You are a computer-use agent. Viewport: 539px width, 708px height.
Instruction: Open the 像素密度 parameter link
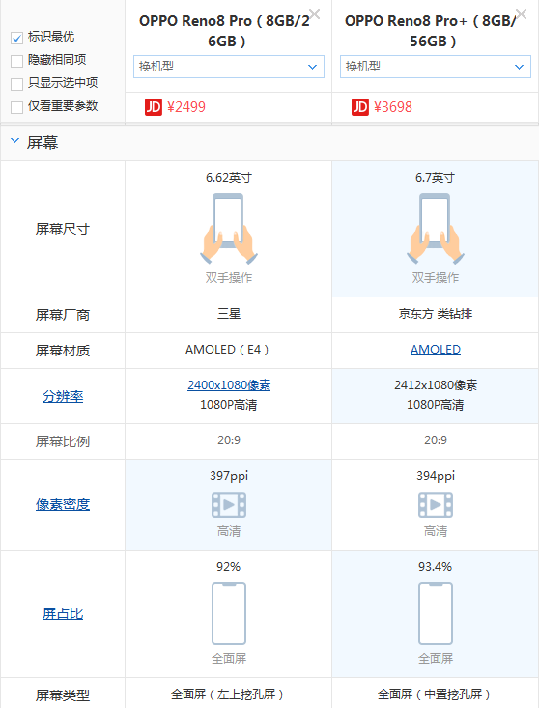tap(63, 504)
